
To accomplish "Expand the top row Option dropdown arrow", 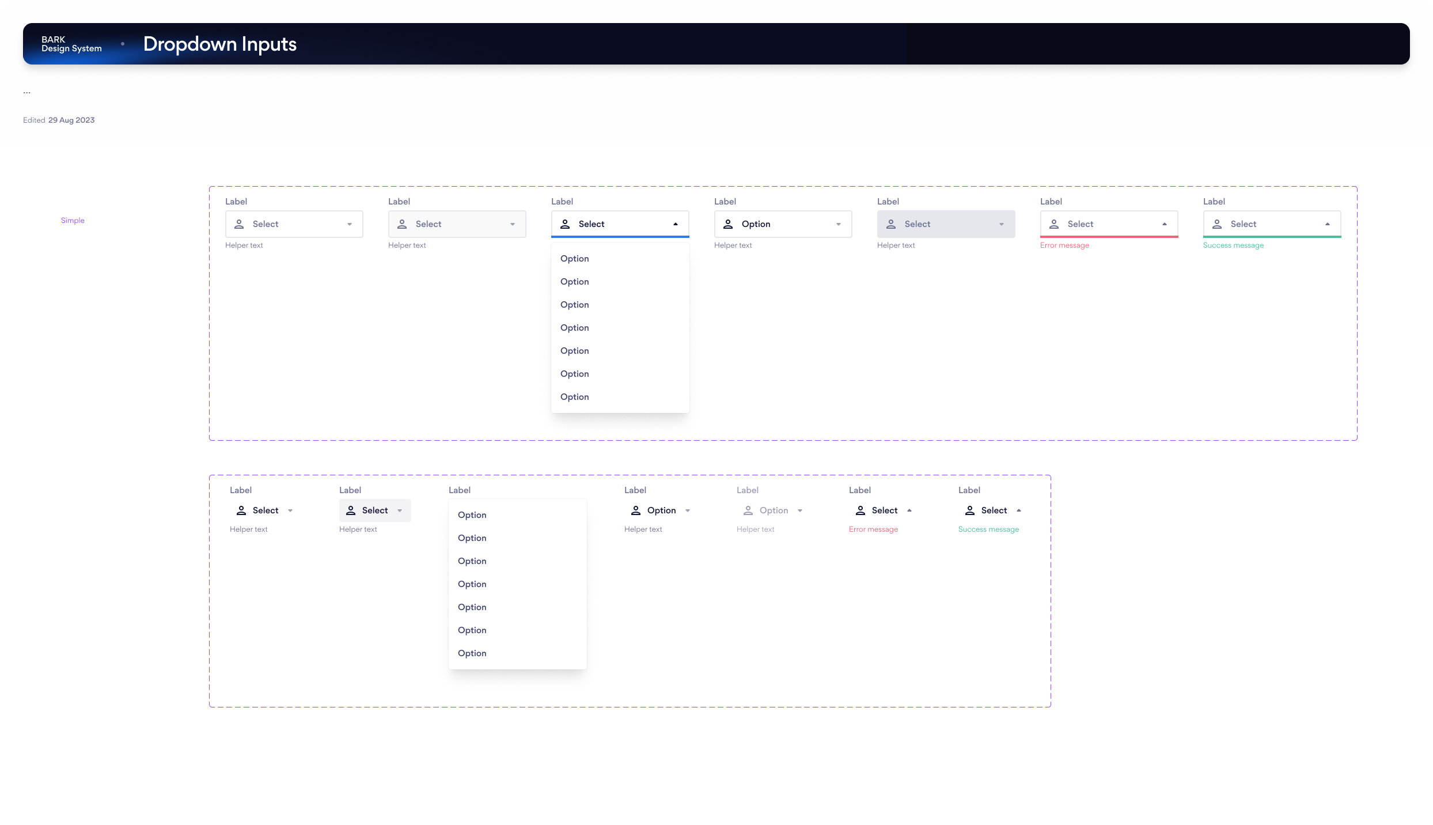I will click(x=839, y=224).
